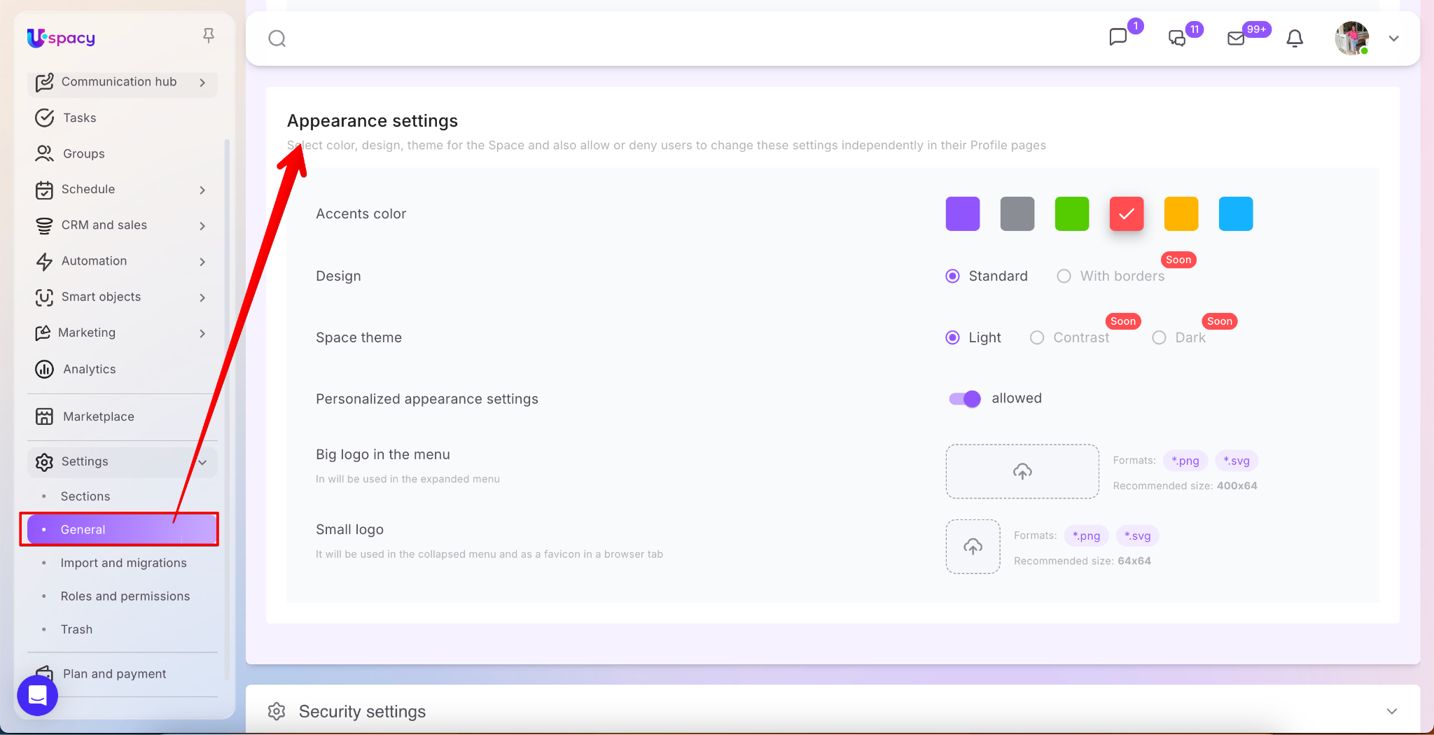Open Plan and payment page
Screen dimensions: 1434x735
(x=114, y=674)
